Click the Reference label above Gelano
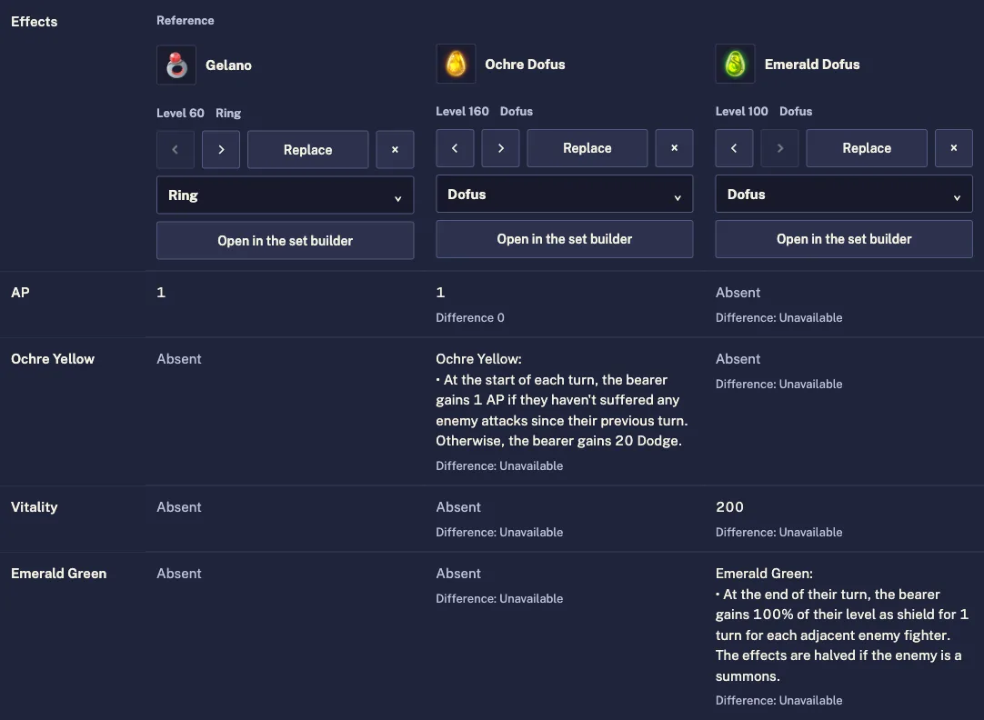This screenshot has height=720, width=984. (x=186, y=20)
